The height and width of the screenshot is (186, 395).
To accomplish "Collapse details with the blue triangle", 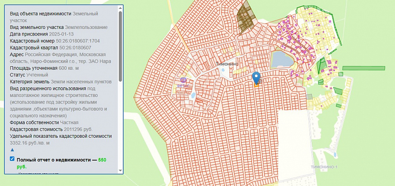I will (x=12, y=150).
